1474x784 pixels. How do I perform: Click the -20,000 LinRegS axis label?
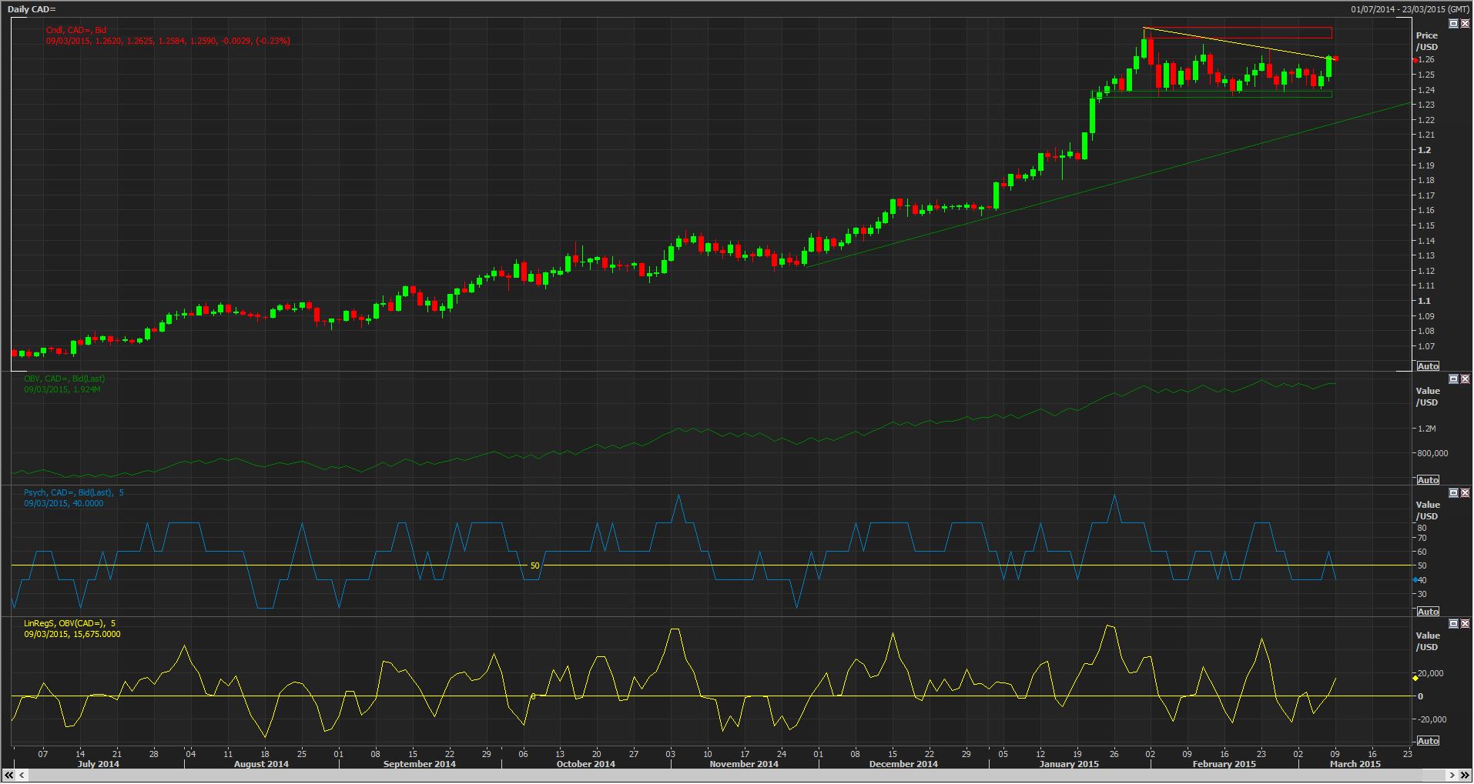1432,719
